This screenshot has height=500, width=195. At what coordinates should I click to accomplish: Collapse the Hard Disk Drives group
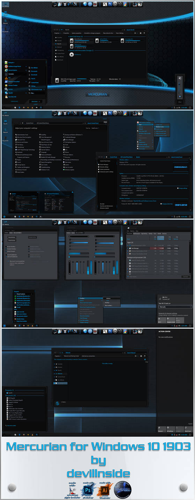point(75,36)
